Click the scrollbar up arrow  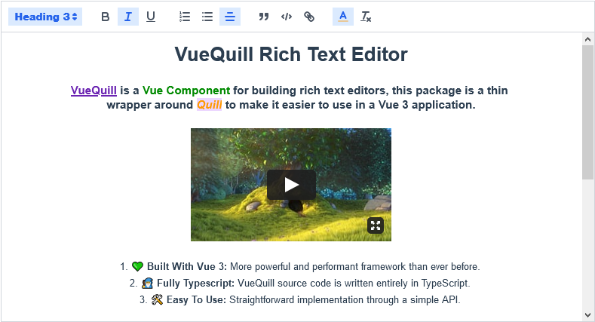click(587, 39)
